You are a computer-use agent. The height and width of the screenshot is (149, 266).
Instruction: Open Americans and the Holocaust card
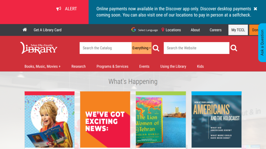pyautogui.click(x=217, y=120)
